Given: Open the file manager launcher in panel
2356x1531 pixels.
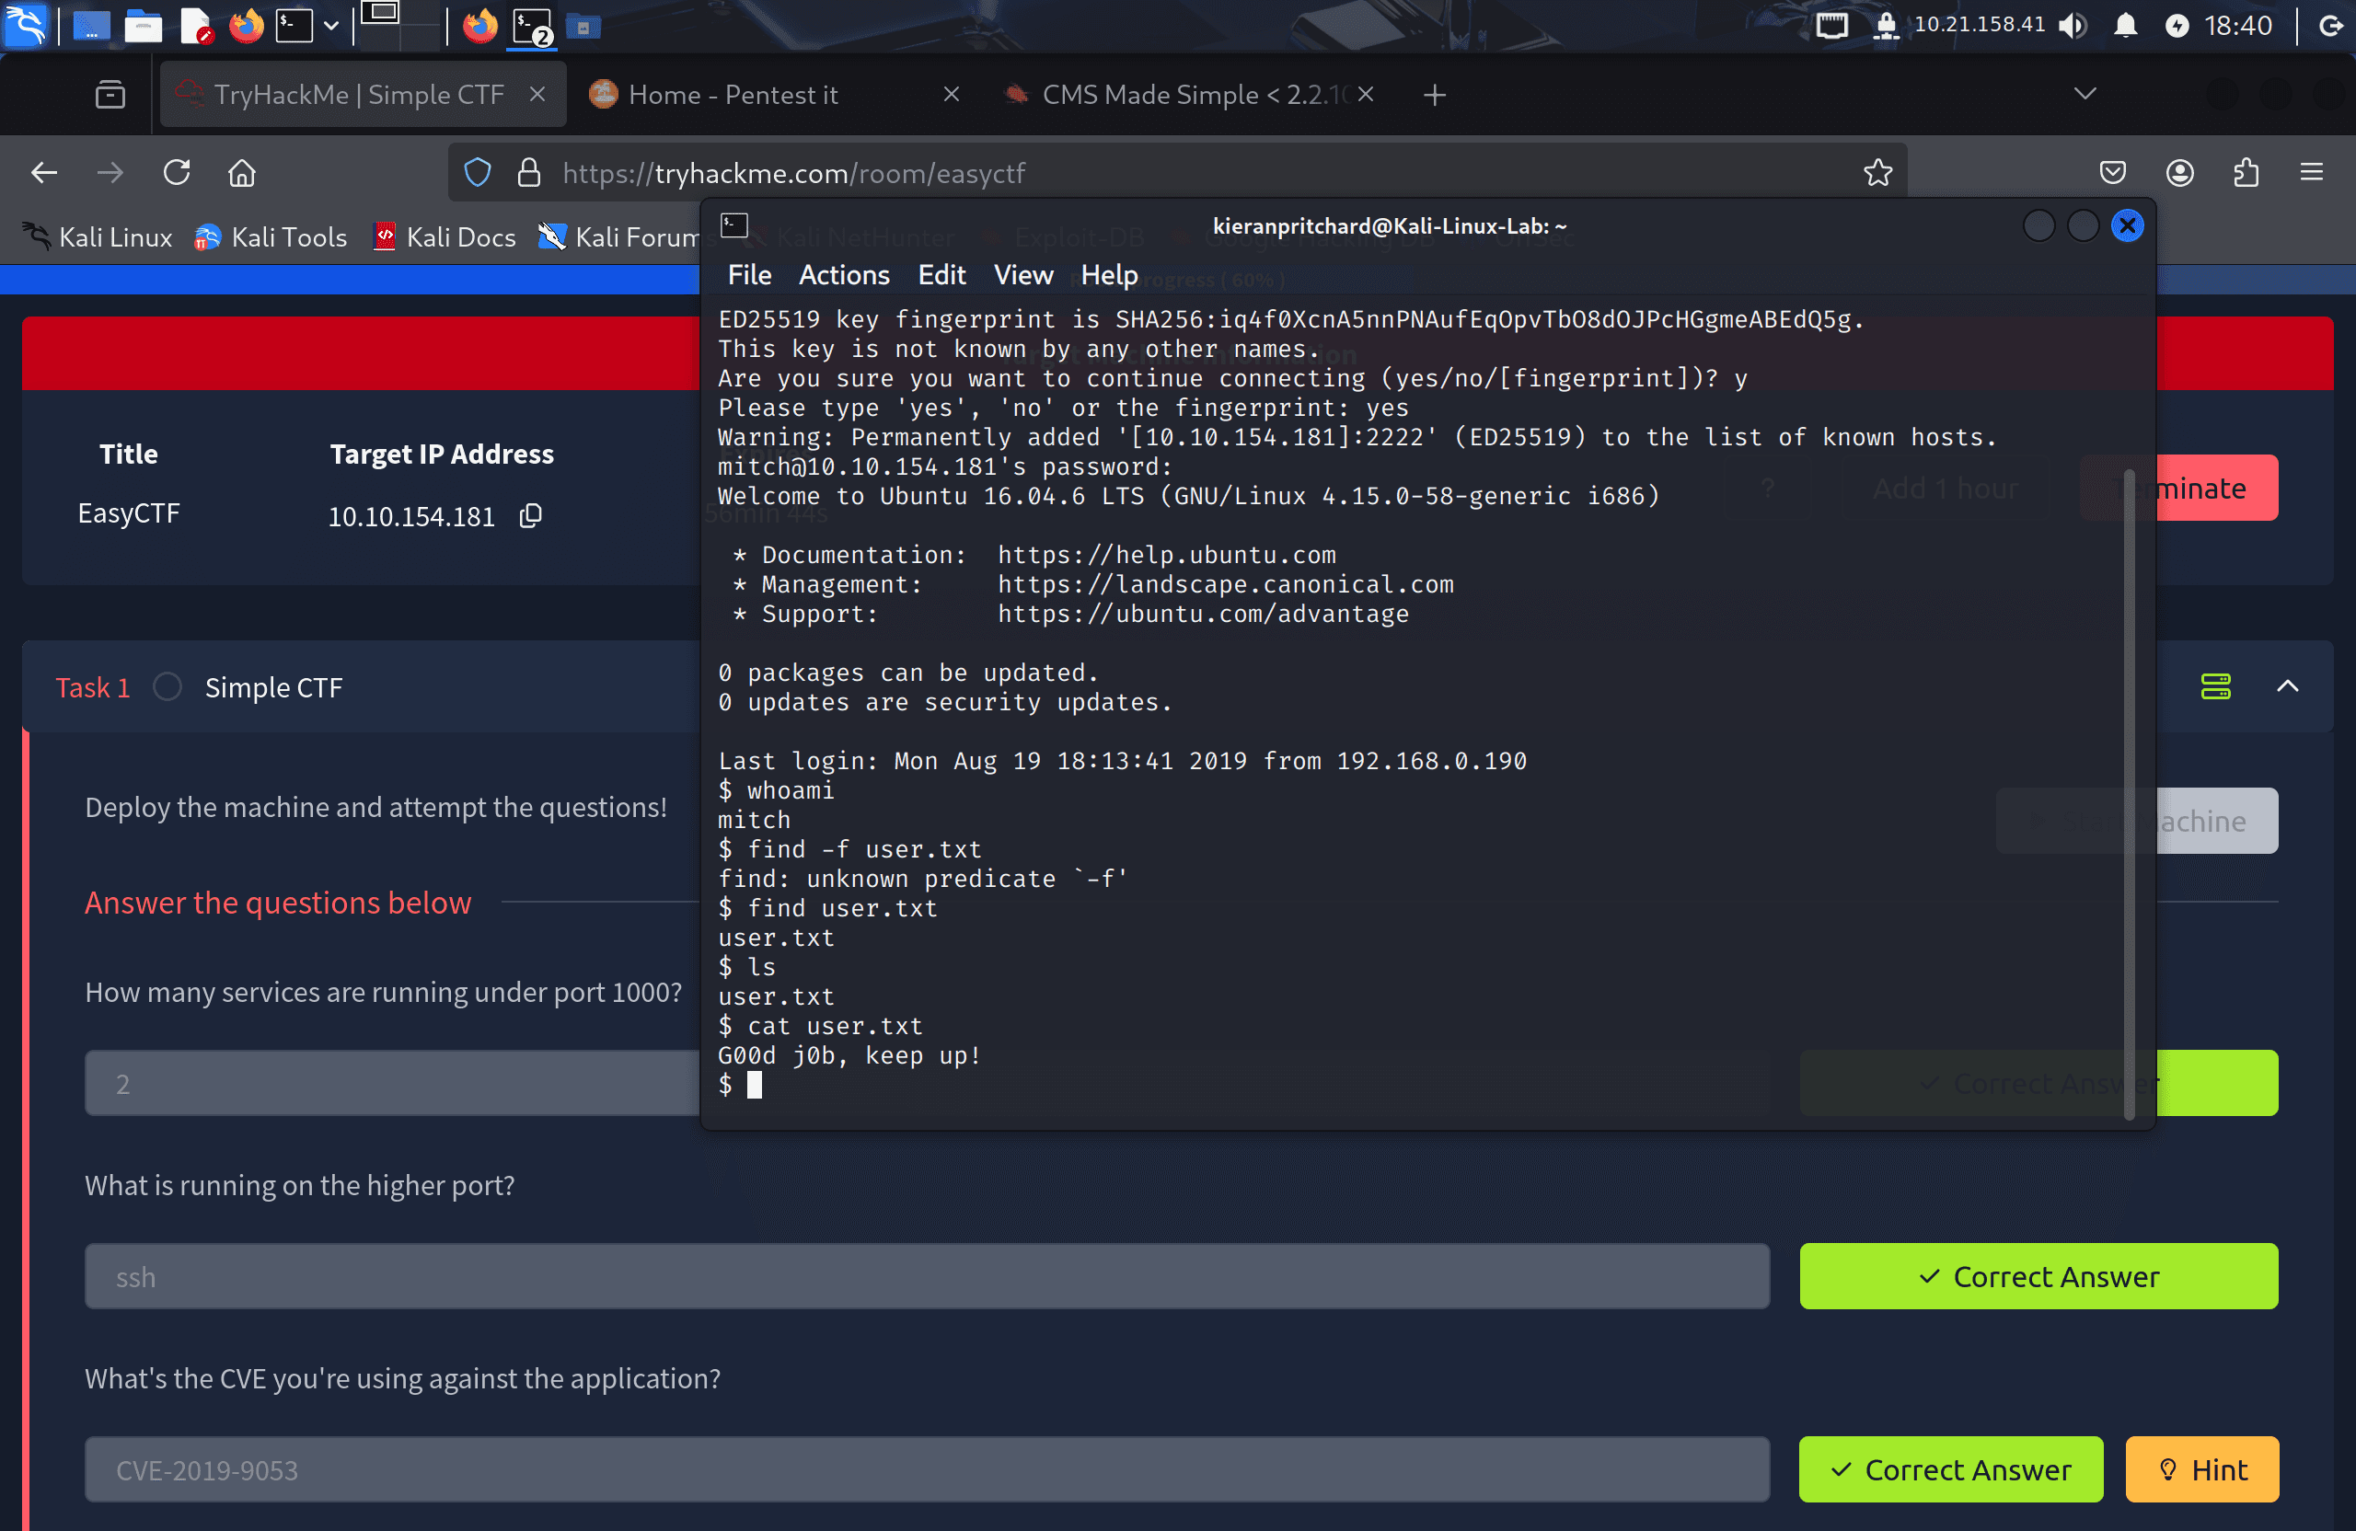Looking at the screenshot, I should tap(144, 26).
